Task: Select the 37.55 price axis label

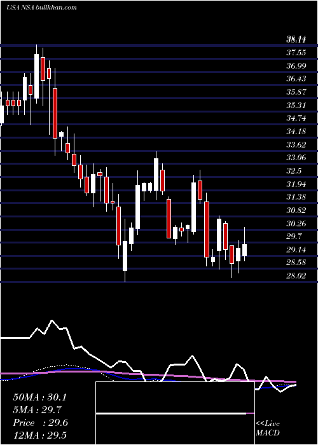Action: 296,53
